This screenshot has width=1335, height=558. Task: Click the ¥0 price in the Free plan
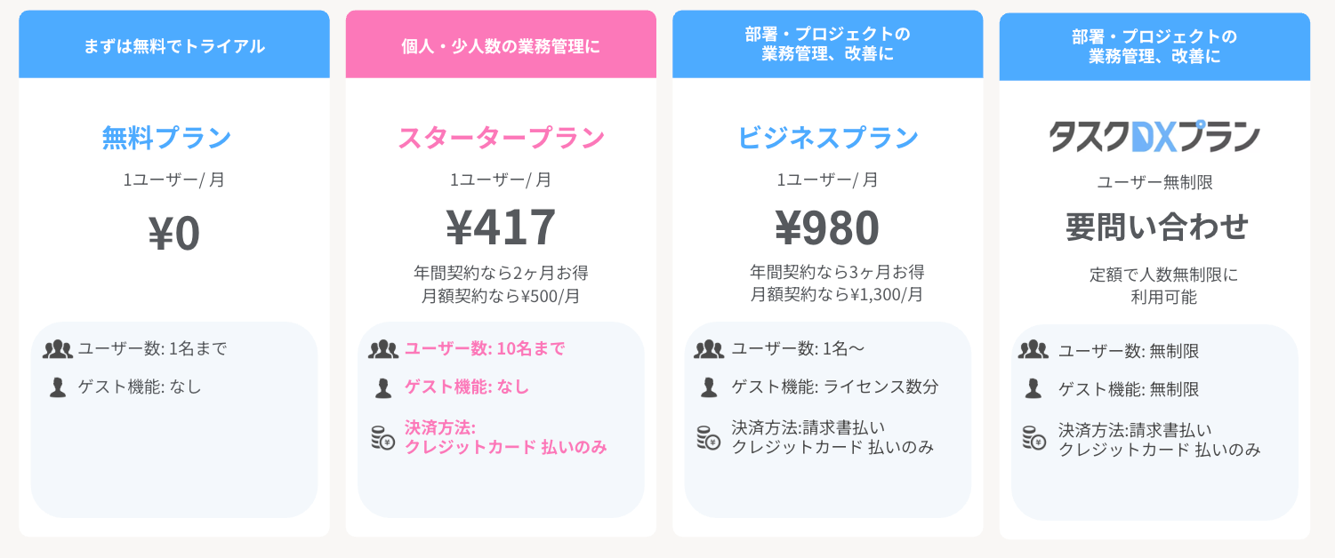174,233
